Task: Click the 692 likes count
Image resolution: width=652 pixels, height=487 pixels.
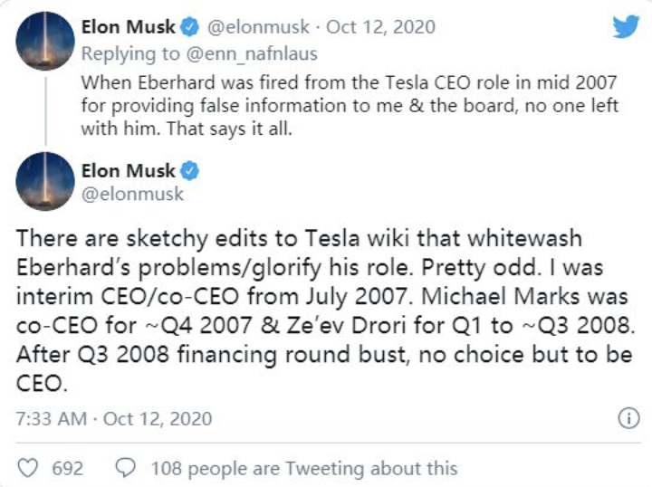Action: click(x=67, y=468)
